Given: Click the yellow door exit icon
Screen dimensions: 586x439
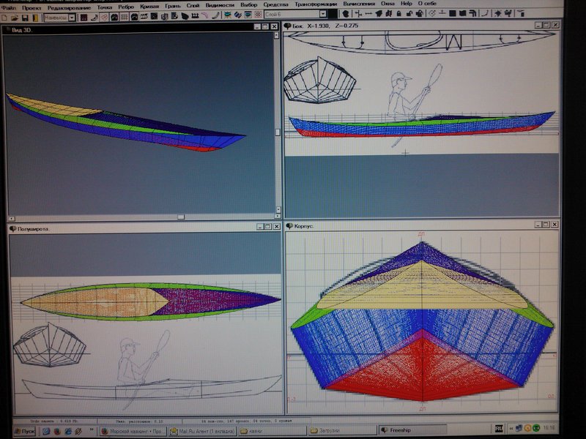Looking at the screenshot, I should [x=35, y=18].
